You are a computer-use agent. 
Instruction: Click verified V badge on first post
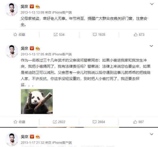(x=32, y=6)
